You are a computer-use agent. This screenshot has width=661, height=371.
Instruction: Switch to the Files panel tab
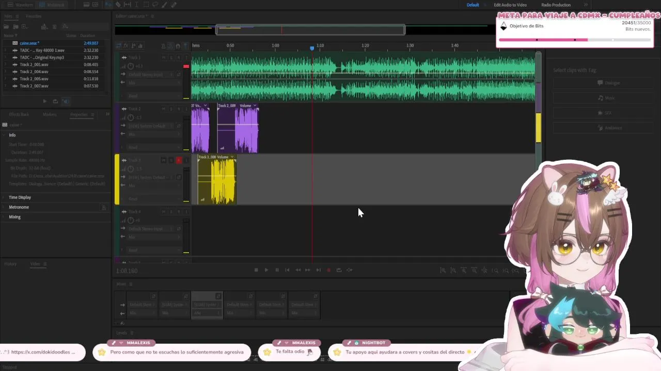8,16
